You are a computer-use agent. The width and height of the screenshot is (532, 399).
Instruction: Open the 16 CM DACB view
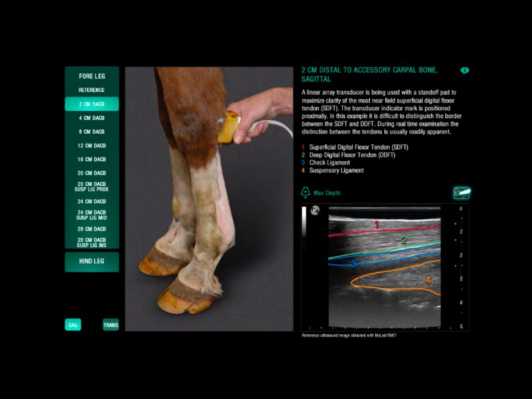point(92,159)
